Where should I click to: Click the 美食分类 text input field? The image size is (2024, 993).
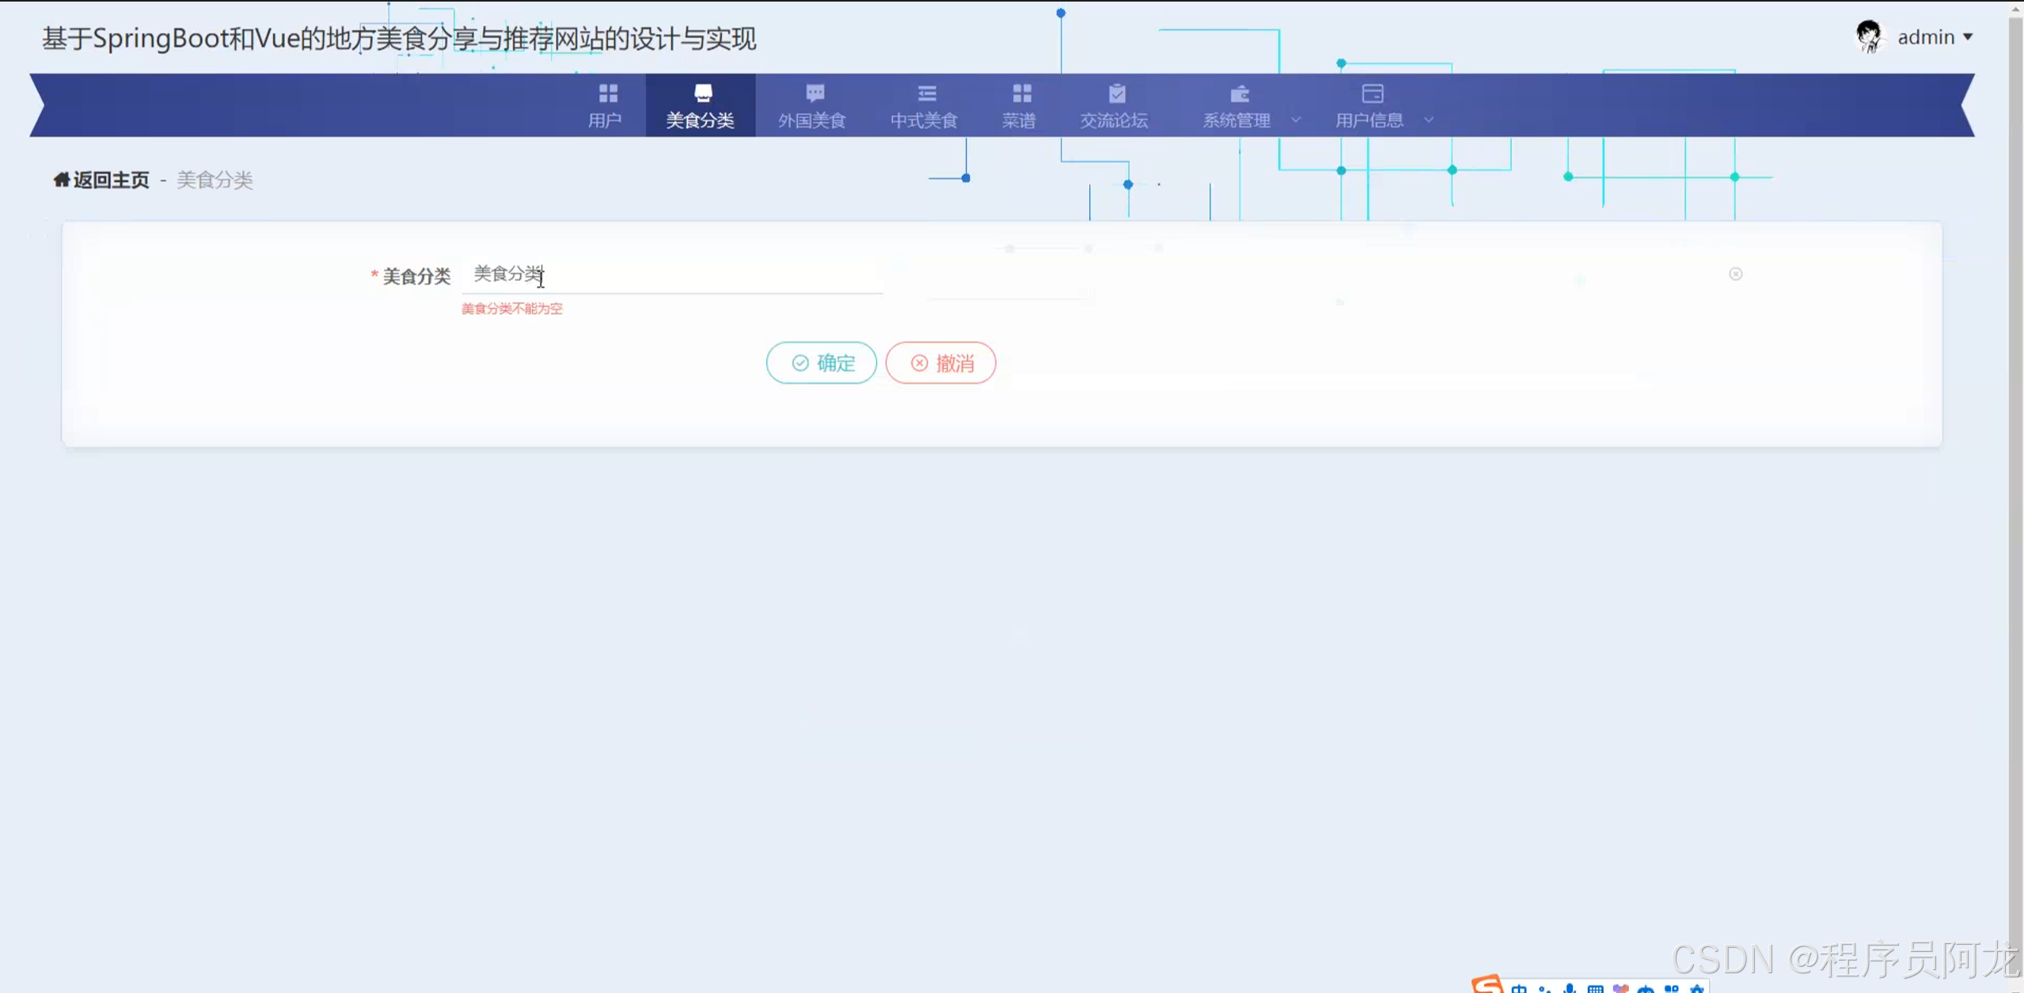pyautogui.click(x=671, y=274)
